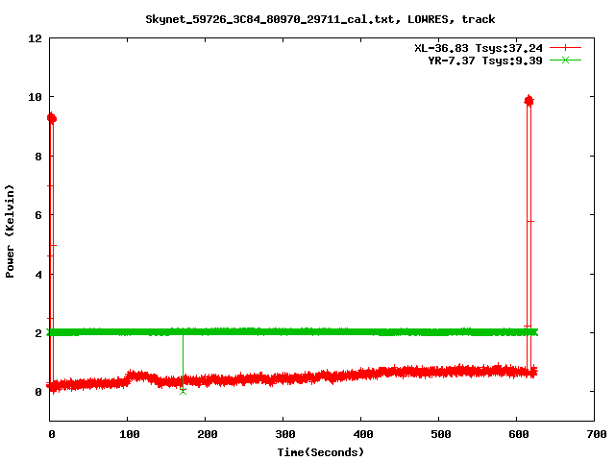
Task: Click the green outlier marker near zero power
Action: [183, 391]
